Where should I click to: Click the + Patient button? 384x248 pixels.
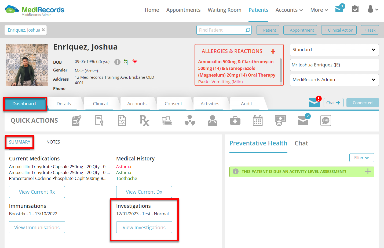tap(268, 30)
